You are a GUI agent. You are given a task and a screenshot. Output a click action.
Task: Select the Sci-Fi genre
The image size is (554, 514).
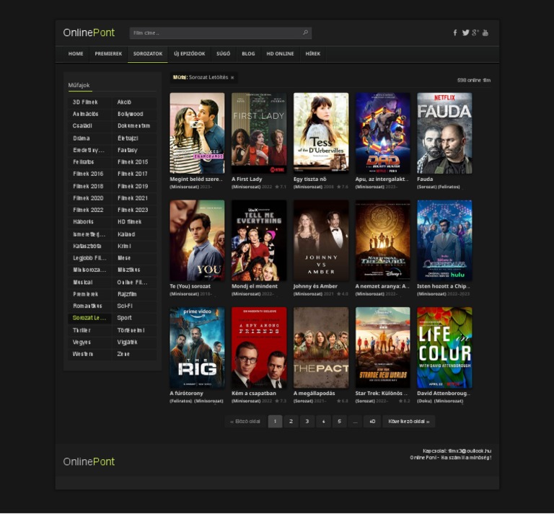point(134,306)
